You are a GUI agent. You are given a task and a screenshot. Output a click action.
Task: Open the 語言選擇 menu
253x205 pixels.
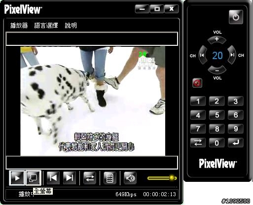(x=46, y=26)
